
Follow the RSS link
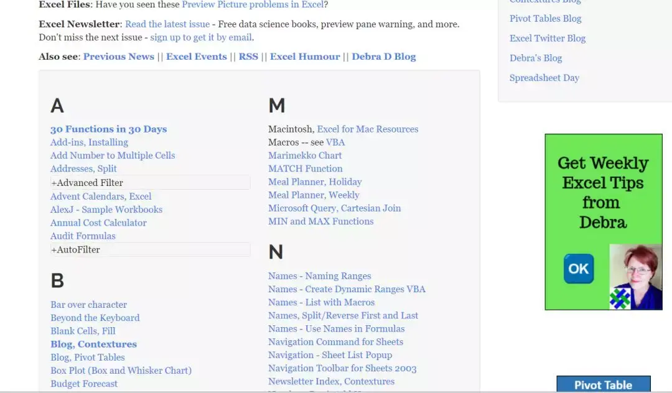pos(248,57)
